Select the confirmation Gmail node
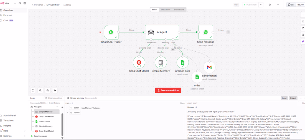 pyautogui.click(x=209, y=67)
